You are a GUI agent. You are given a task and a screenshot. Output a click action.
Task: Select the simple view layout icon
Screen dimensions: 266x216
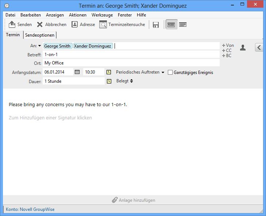point(171,25)
